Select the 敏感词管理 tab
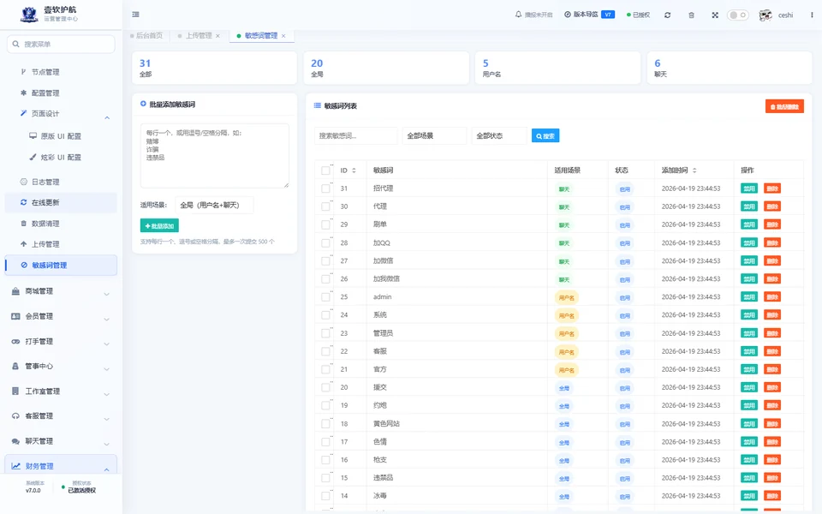Viewport: 822px width, 514px height. click(x=260, y=36)
